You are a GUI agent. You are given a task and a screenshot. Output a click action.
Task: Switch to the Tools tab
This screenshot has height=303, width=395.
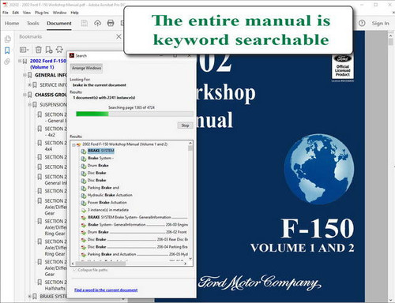[x=32, y=24]
